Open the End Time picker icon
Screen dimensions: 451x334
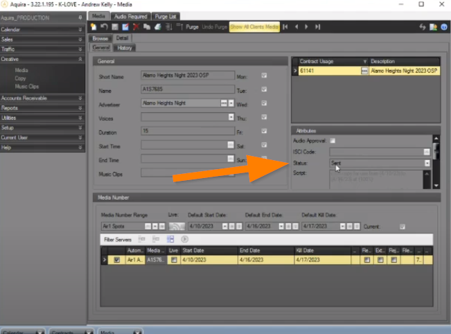(231, 159)
